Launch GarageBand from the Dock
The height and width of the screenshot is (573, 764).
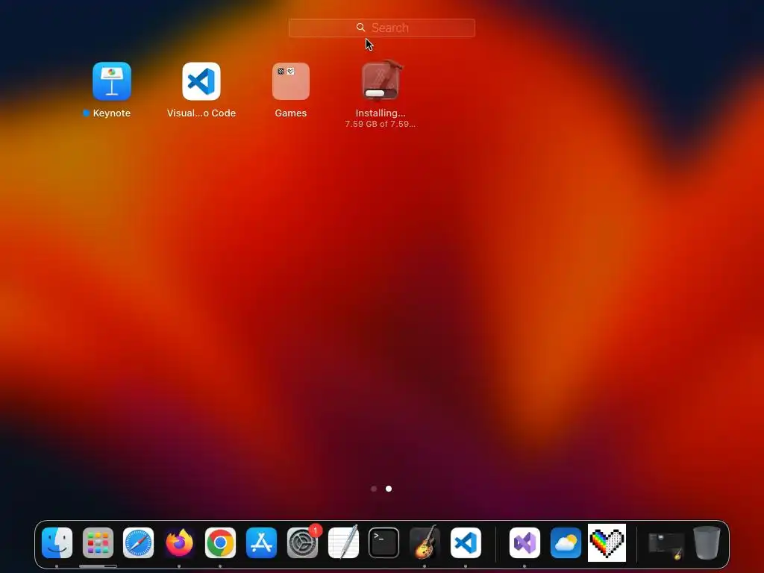pyautogui.click(x=425, y=543)
